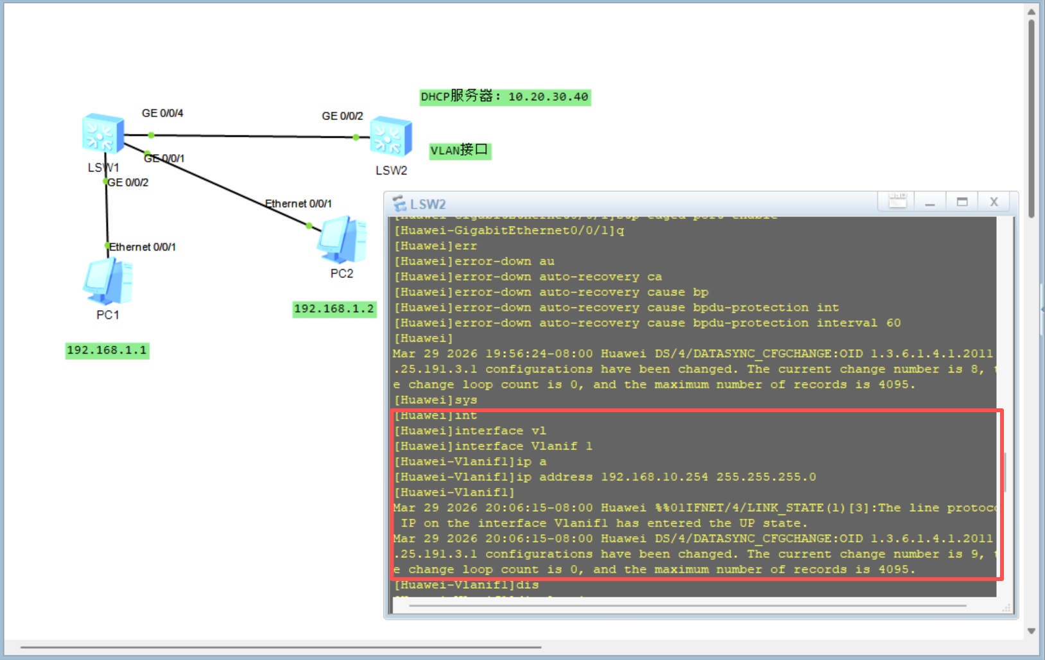
Task: Click the 192.168.1.1 address label
Action: pyautogui.click(x=107, y=351)
